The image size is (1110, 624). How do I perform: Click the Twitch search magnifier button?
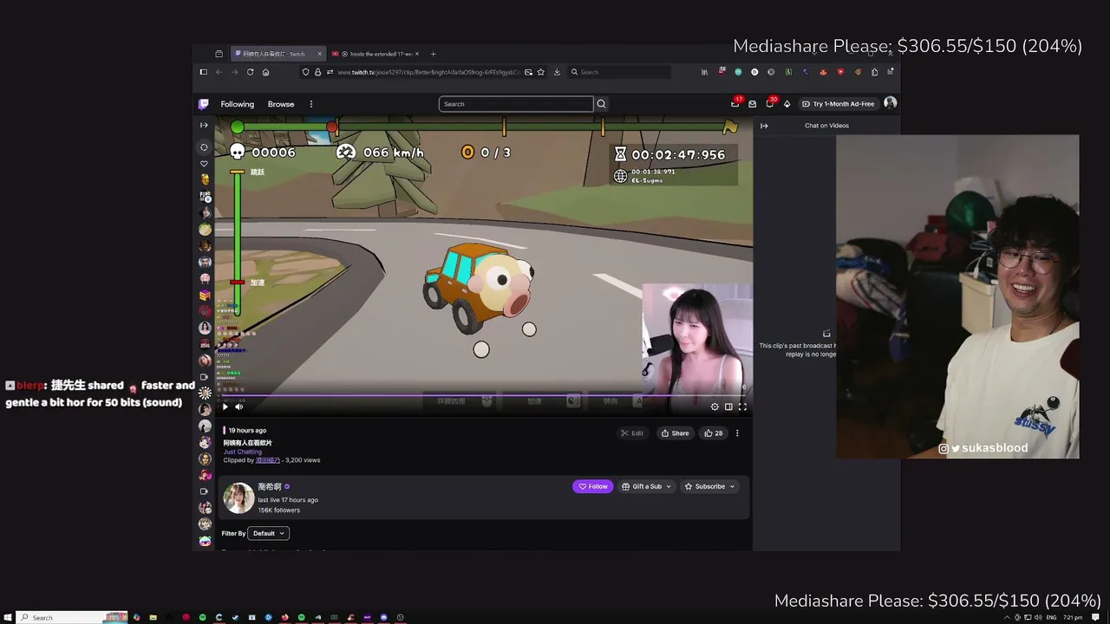pos(601,104)
